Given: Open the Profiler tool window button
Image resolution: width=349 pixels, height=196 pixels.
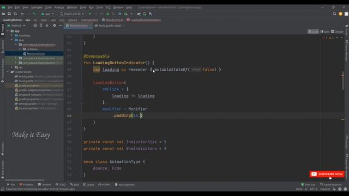Looking at the screenshot, I should [x=104, y=185].
